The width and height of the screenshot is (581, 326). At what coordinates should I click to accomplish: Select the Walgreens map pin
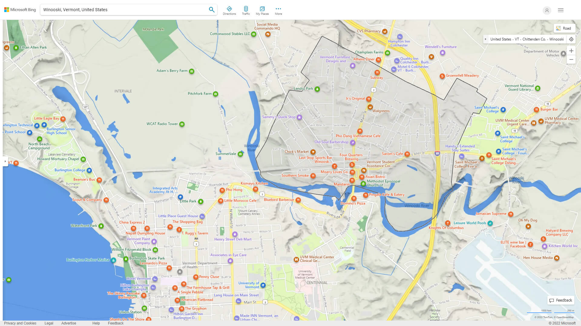(x=370, y=107)
